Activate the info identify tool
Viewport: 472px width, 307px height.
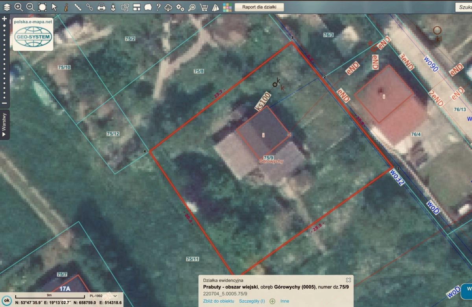[66, 7]
